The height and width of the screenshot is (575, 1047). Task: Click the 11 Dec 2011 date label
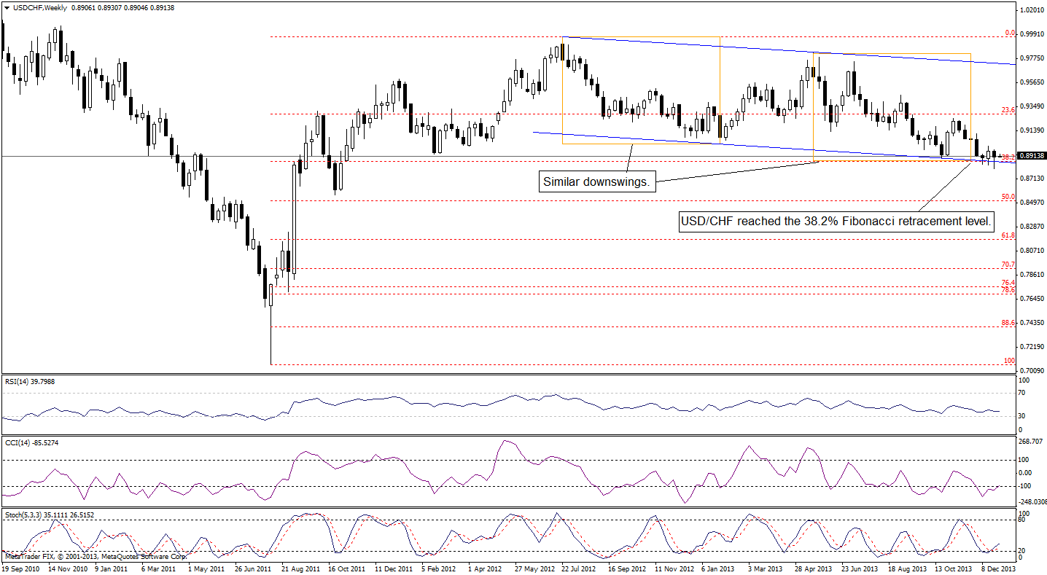pos(393,568)
